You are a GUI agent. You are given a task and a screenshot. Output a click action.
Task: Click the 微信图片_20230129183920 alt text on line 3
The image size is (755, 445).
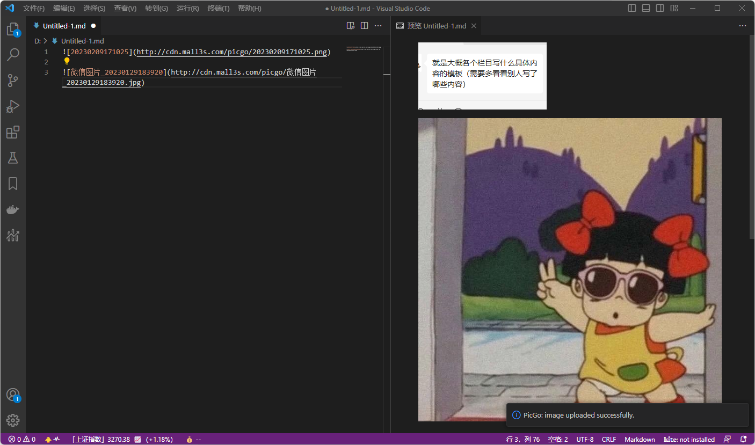click(117, 72)
